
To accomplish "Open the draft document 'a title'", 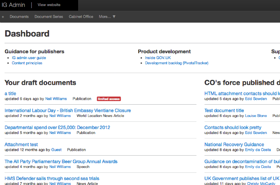I will [10, 93].
